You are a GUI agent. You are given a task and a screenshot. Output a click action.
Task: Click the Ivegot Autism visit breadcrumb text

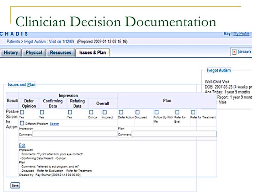(49, 42)
